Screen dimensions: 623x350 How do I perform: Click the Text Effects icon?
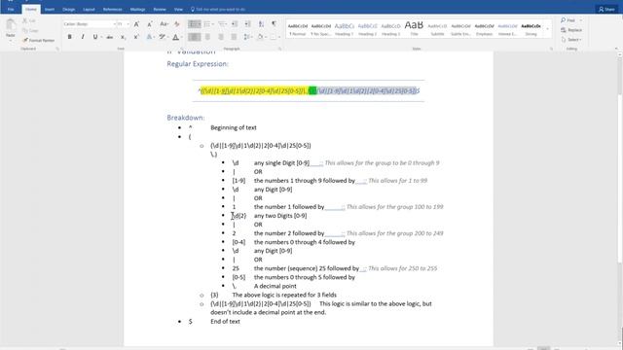click(150, 37)
